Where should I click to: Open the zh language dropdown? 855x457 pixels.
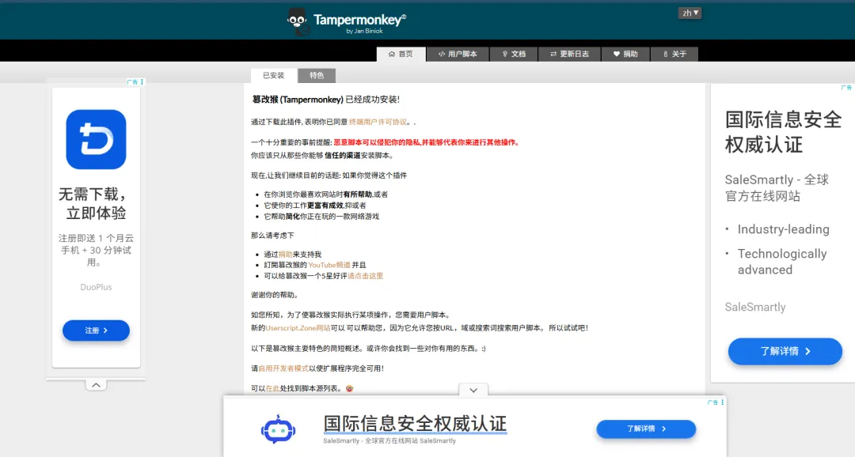click(x=690, y=13)
